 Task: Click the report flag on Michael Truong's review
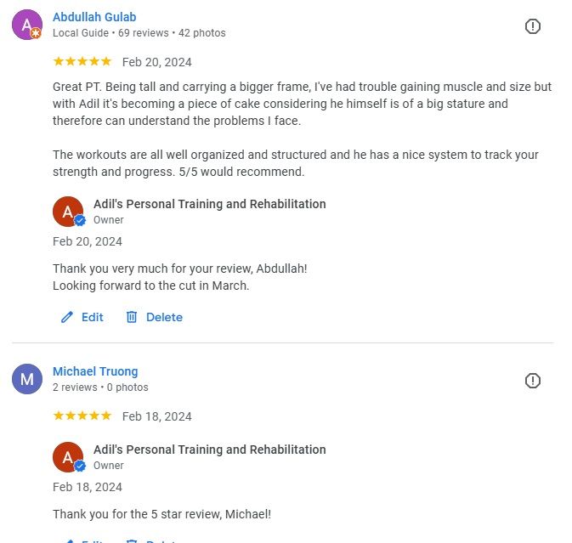(533, 381)
